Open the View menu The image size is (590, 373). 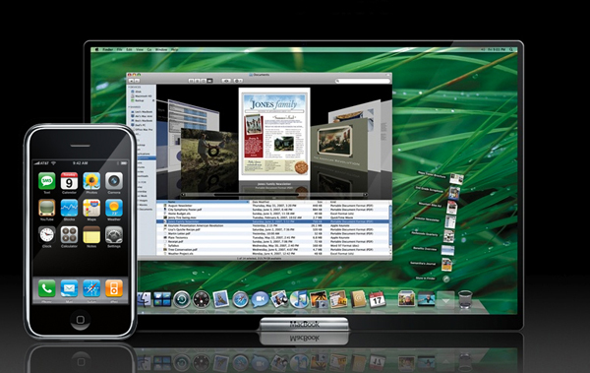pos(140,49)
